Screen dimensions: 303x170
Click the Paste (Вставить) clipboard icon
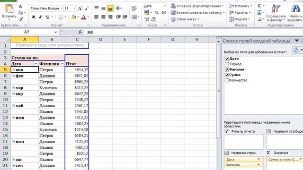(x=9, y=9)
